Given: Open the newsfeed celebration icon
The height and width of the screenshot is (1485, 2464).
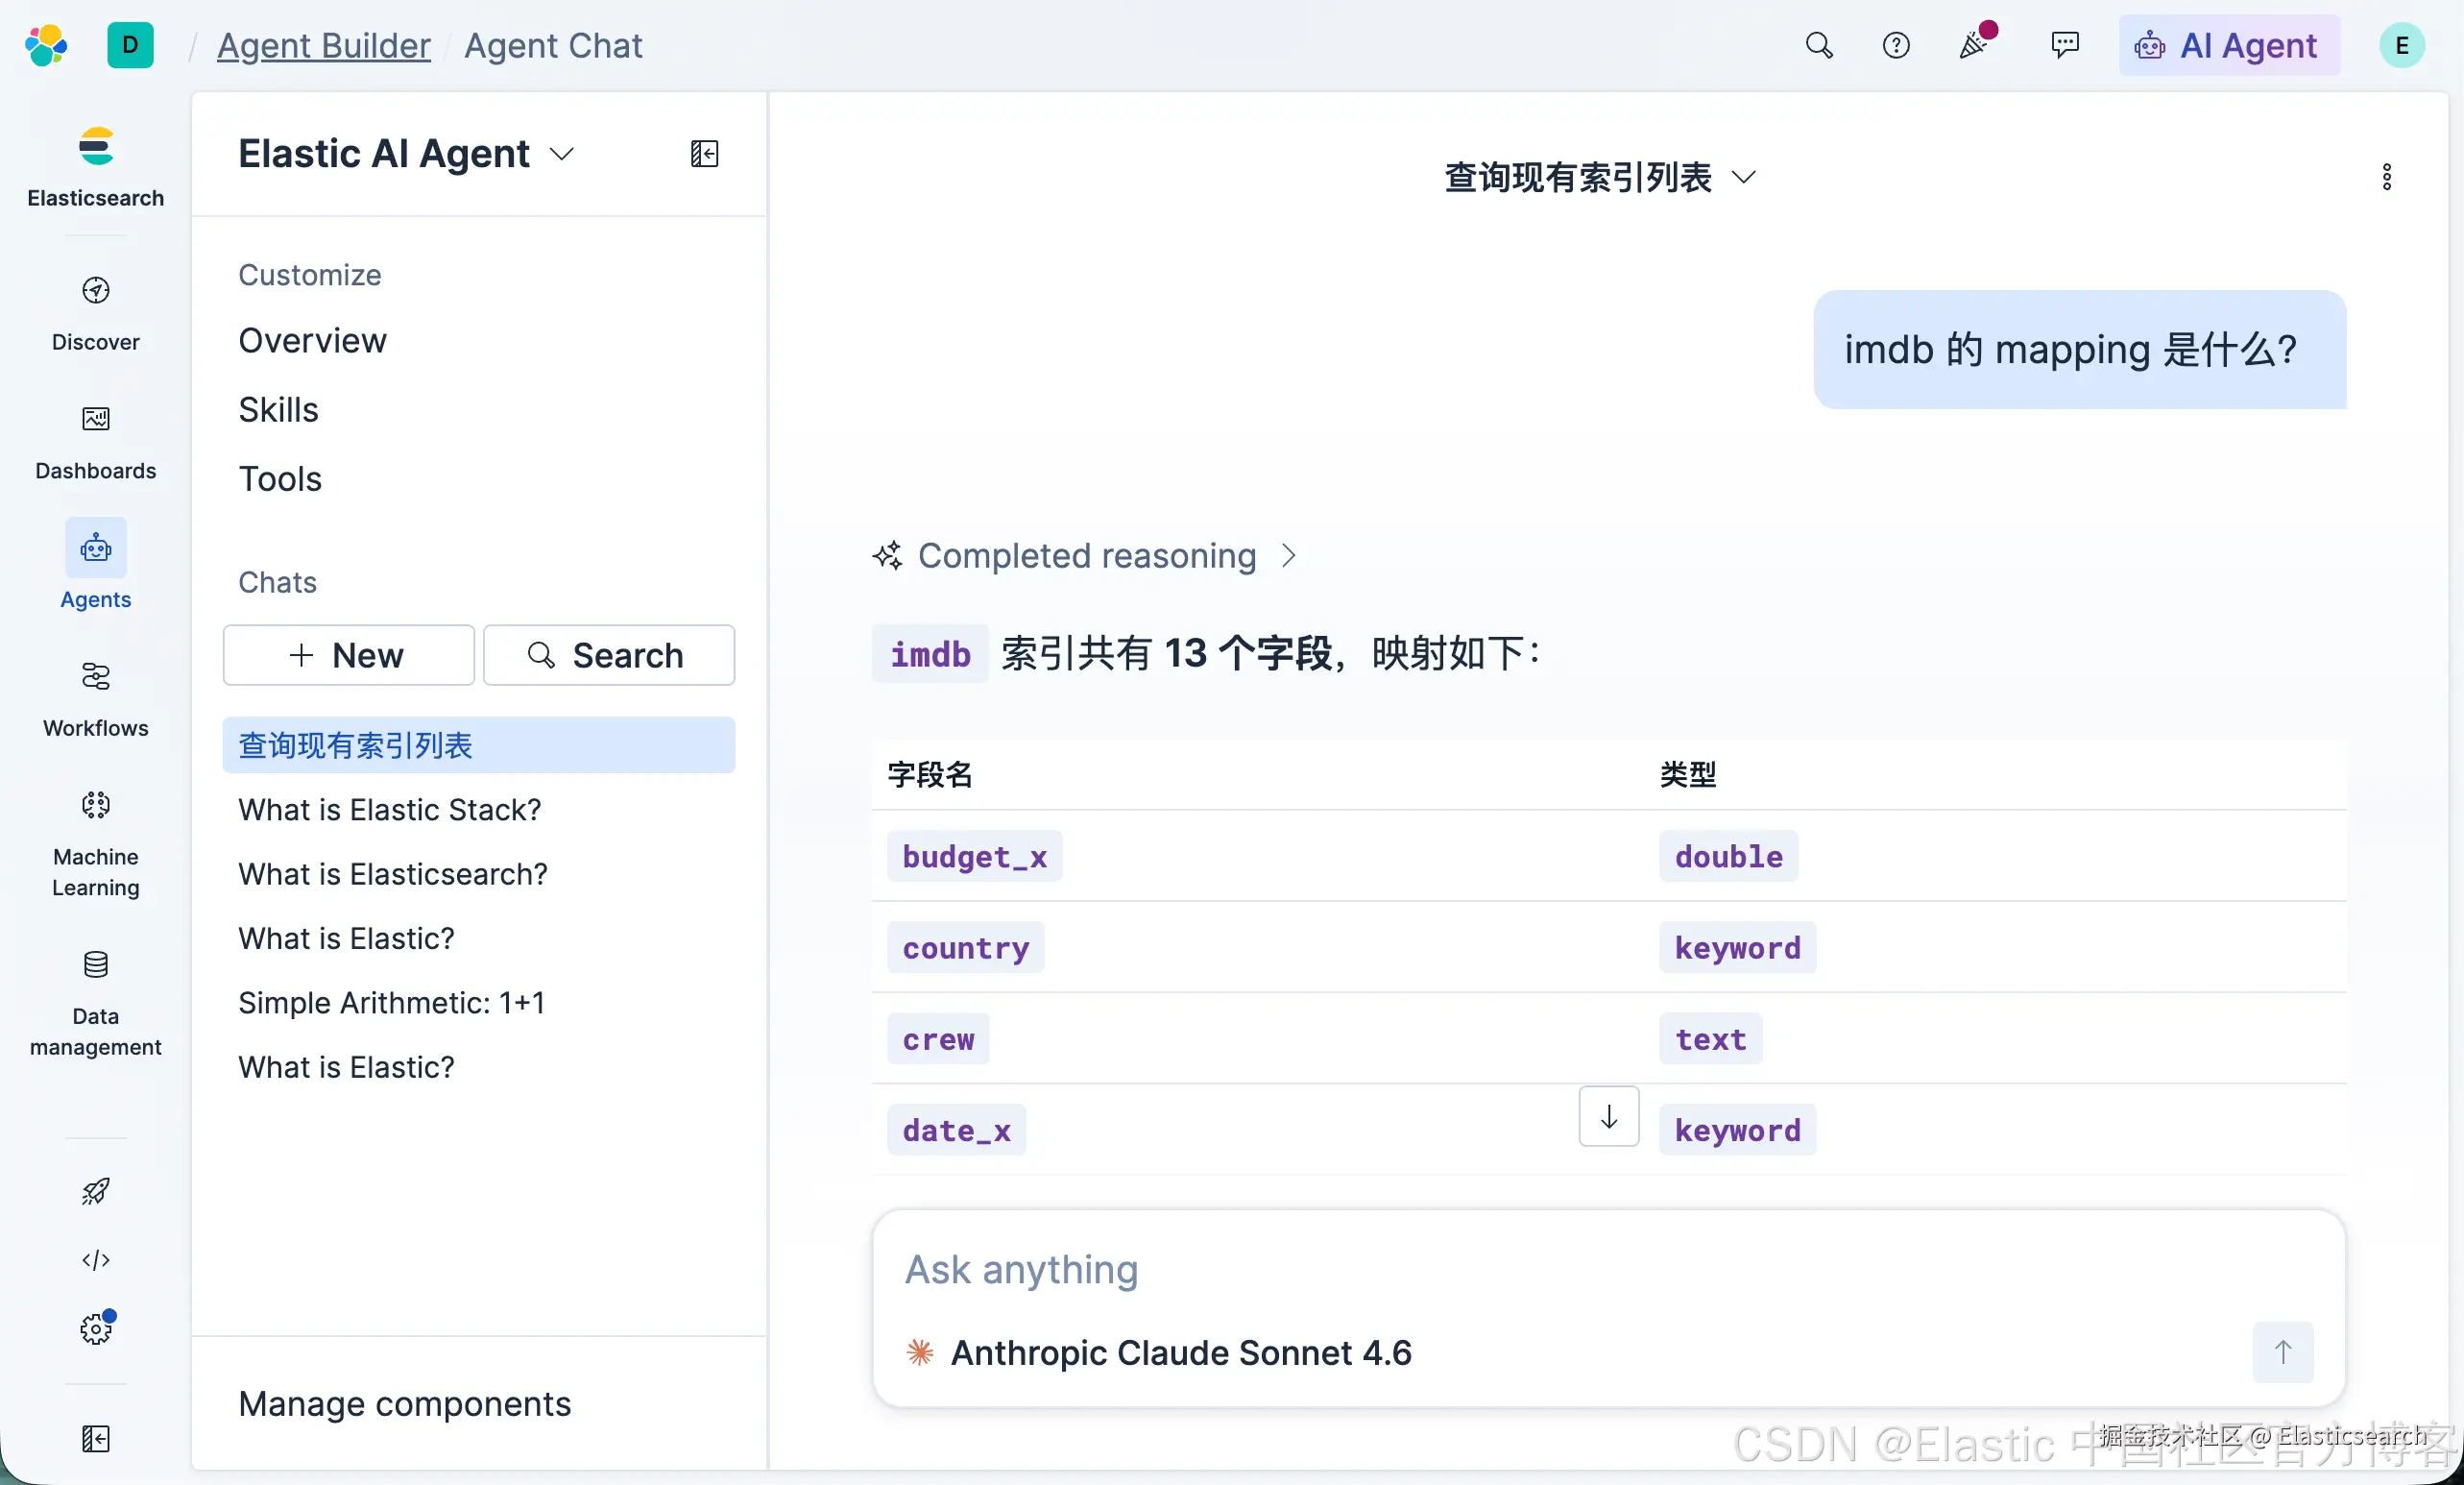Looking at the screenshot, I should [x=1975, y=43].
